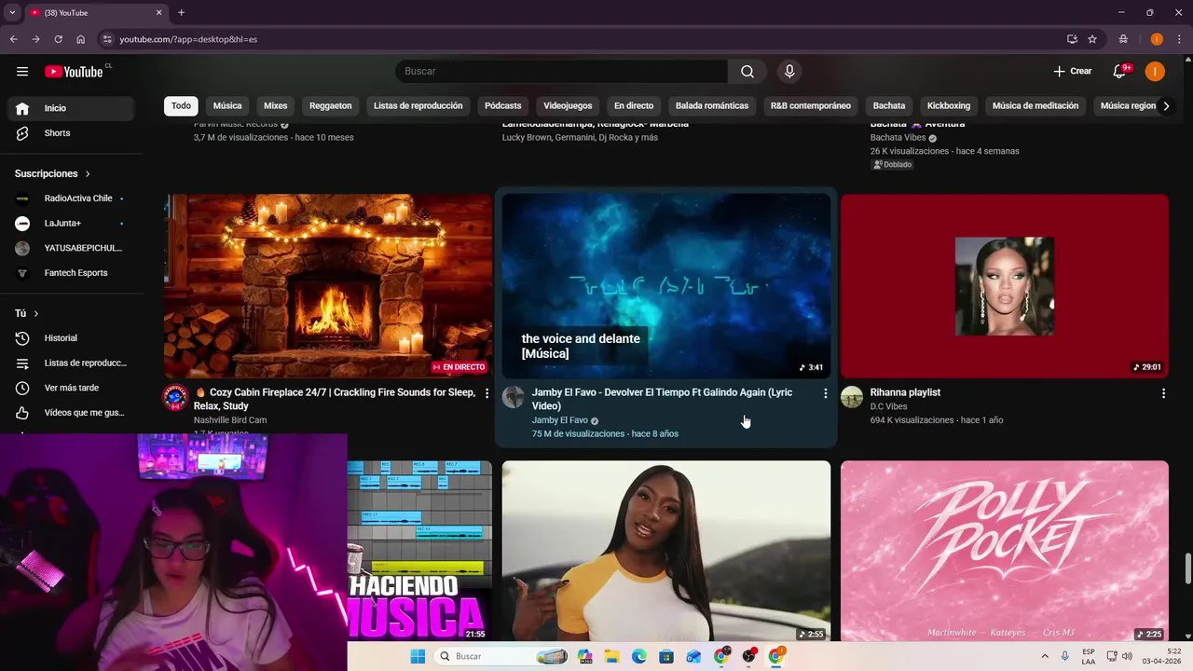This screenshot has height=671, width=1193.
Task: Play the Rihanna playlist thumbnail
Action: (1005, 285)
